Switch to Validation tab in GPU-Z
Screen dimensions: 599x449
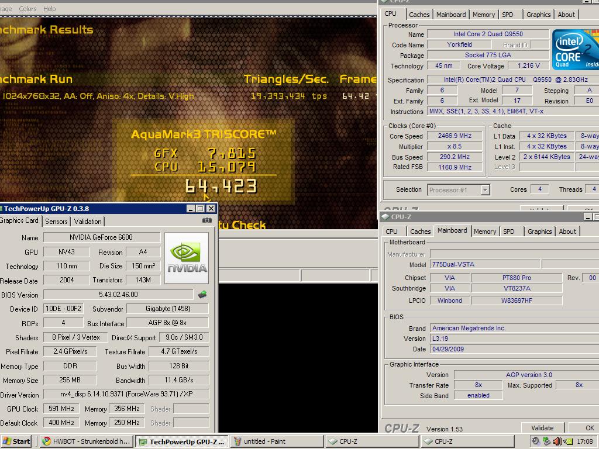(88, 222)
